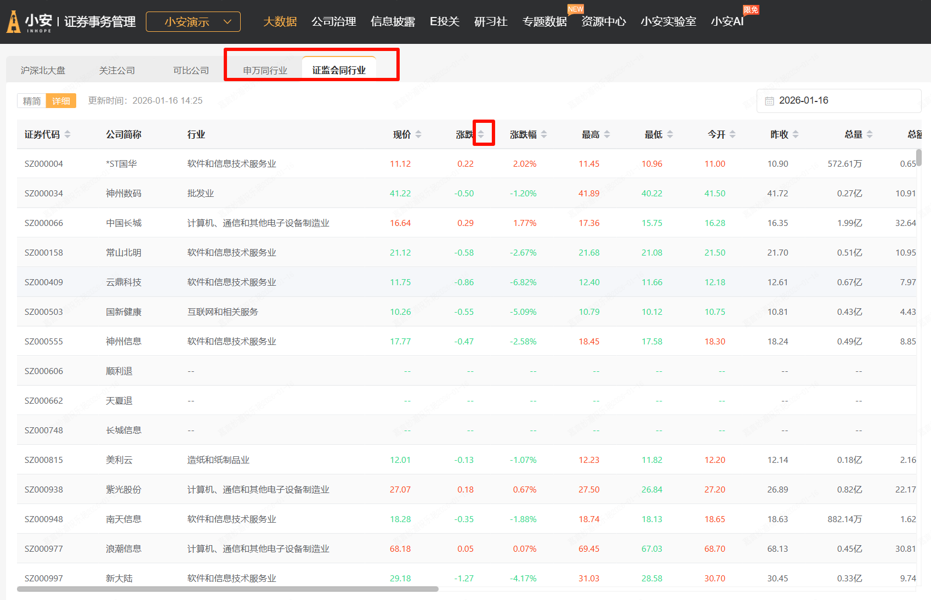Click company name 神州数码
The image size is (931, 600).
coord(123,193)
